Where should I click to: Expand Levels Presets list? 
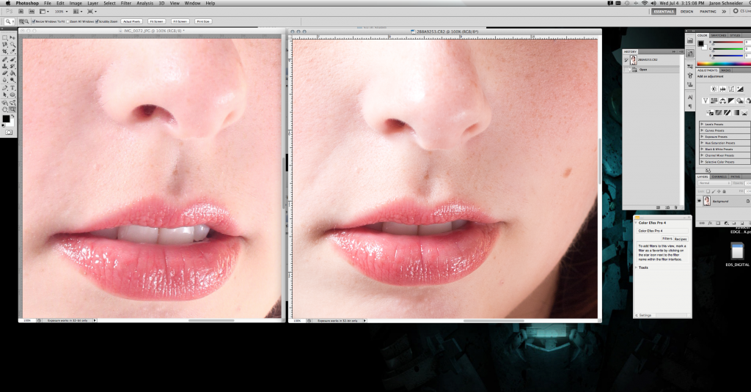[x=702, y=124]
